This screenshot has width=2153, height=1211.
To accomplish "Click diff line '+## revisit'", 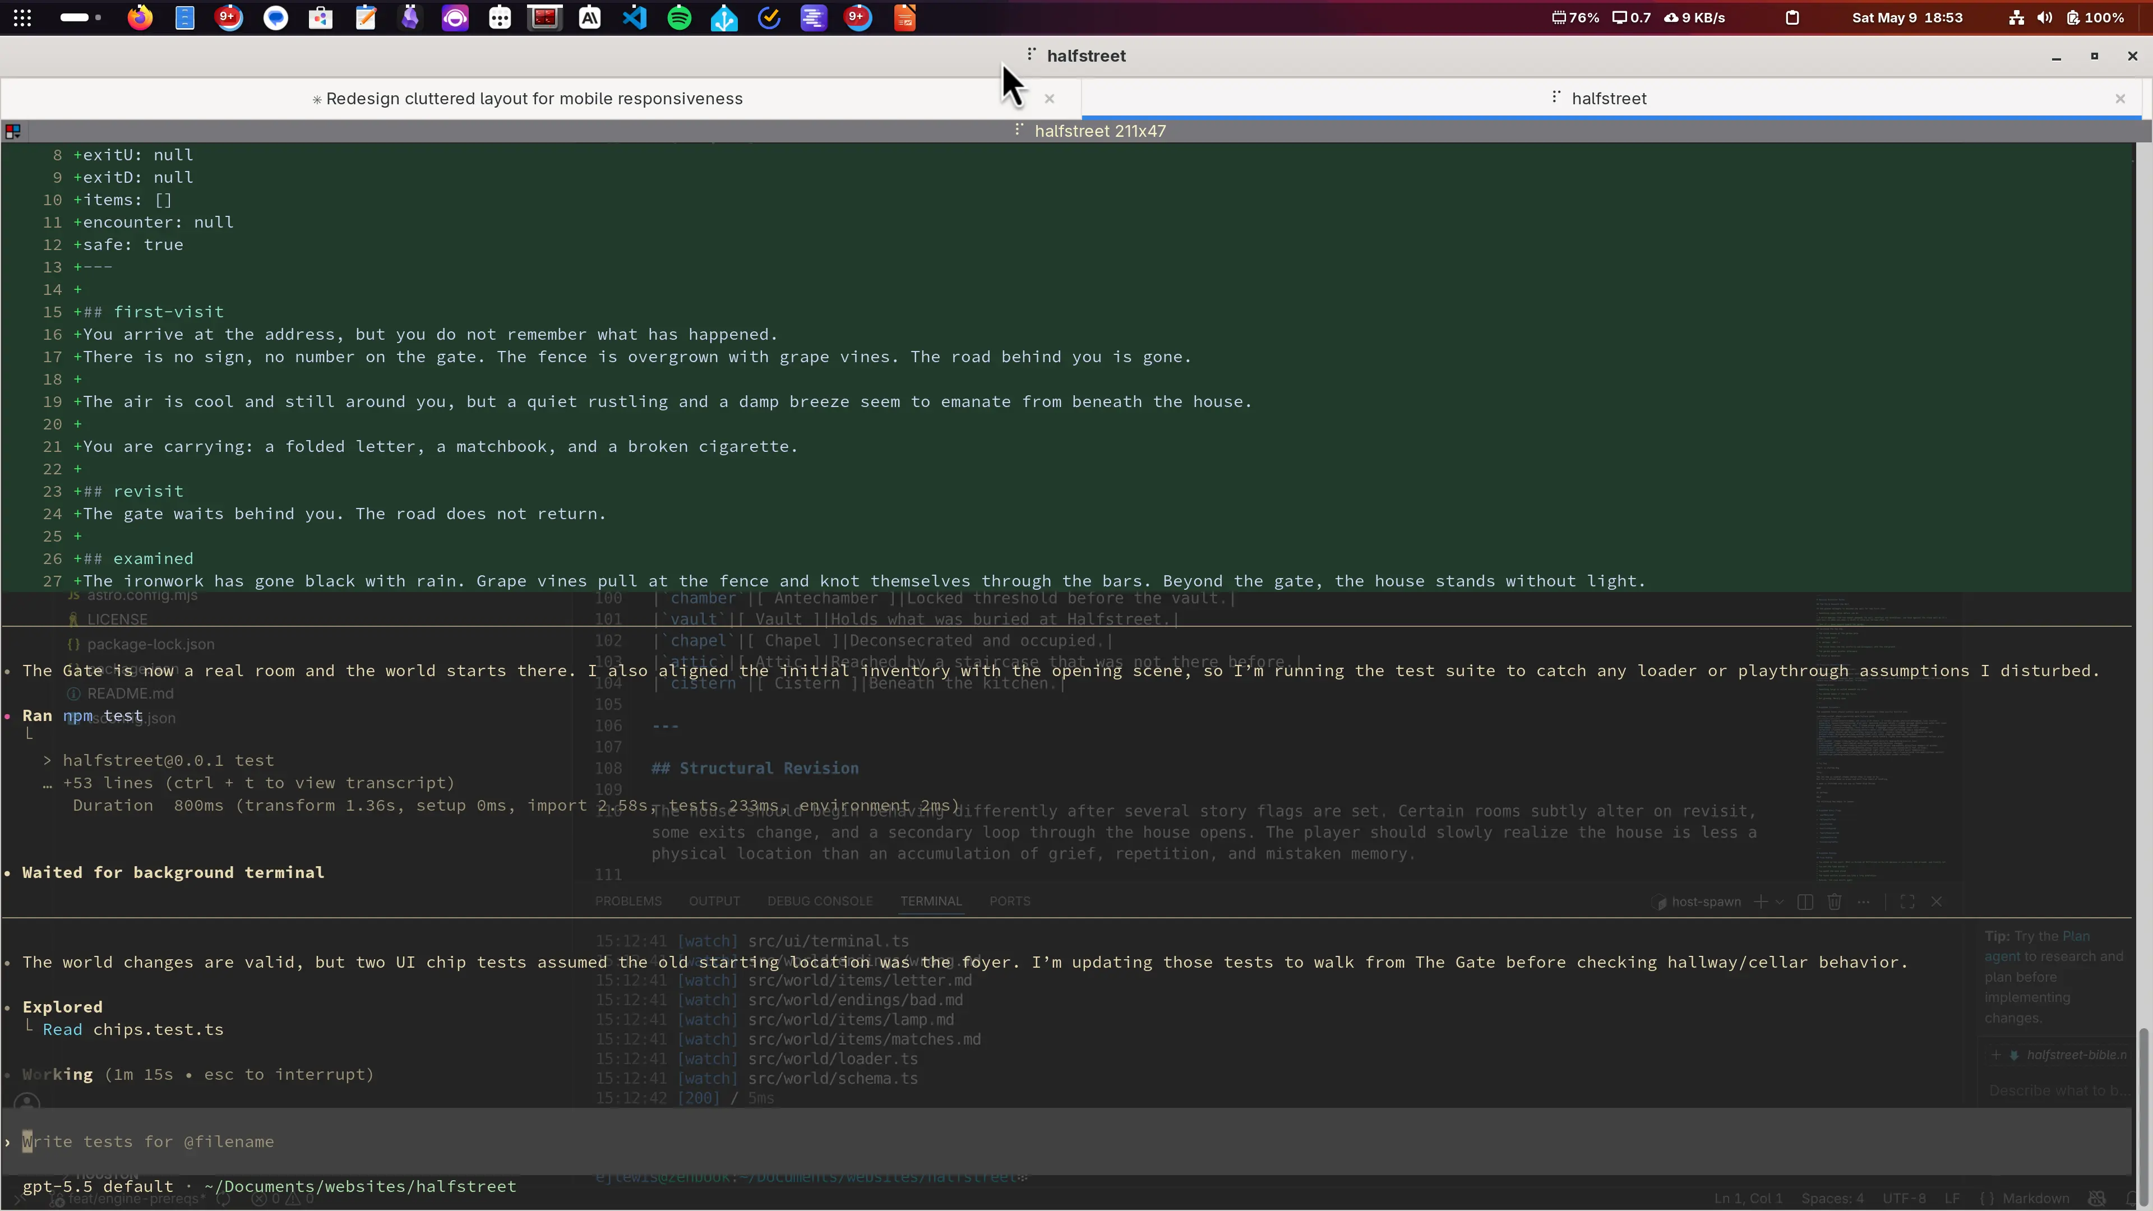I will (129, 492).
